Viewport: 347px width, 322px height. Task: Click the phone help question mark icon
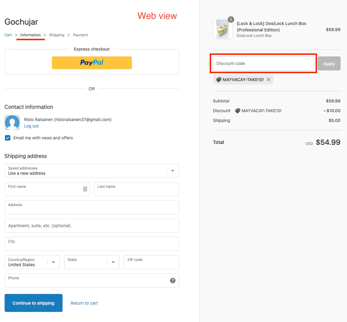tap(173, 281)
